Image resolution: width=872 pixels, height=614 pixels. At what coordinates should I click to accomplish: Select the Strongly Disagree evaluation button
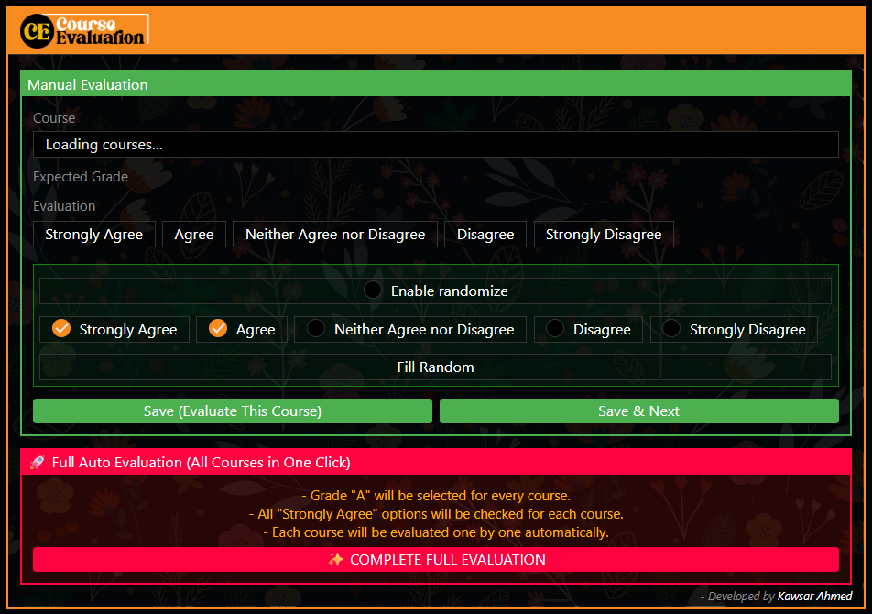click(604, 235)
